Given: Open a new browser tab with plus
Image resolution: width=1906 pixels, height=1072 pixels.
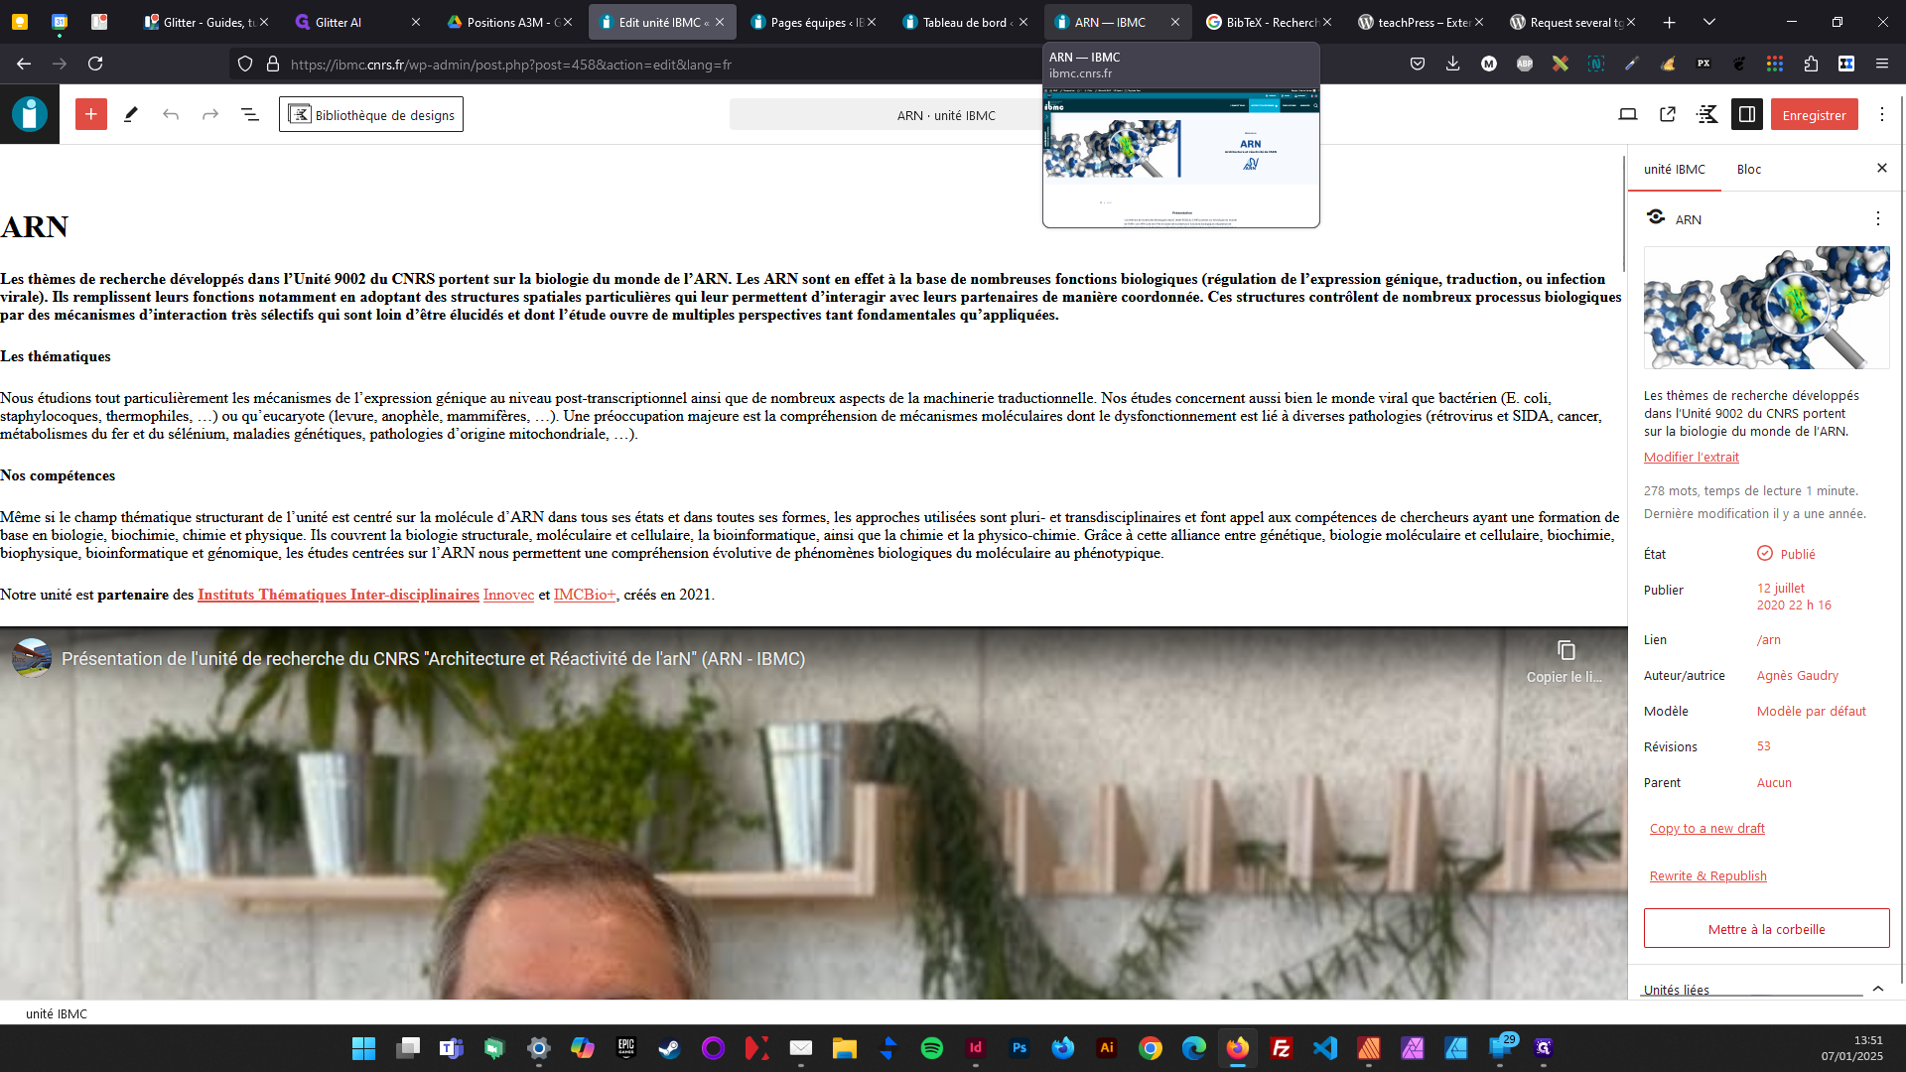Looking at the screenshot, I should click(1670, 22).
